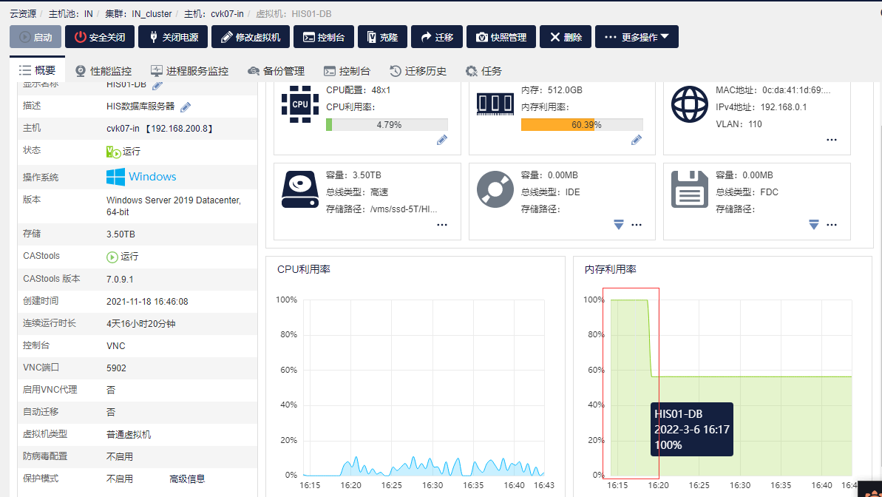Click Windows Server 2019 Datacenter version text
The width and height of the screenshot is (882, 497).
[x=173, y=206]
